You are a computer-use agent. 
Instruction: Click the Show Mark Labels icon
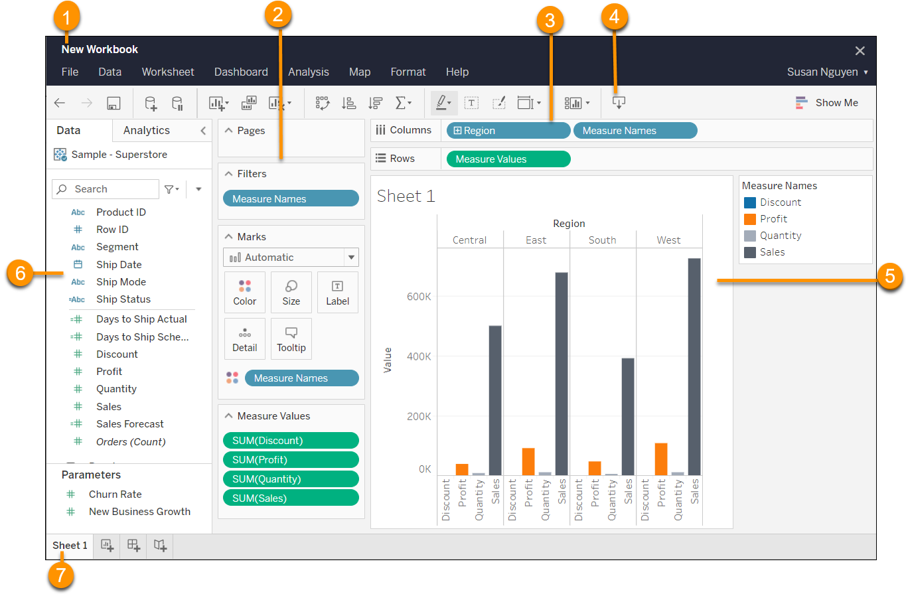pos(471,103)
